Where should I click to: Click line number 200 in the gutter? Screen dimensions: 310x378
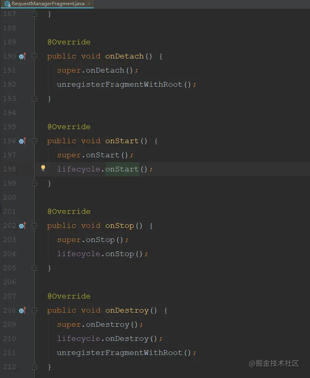coord(9,197)
